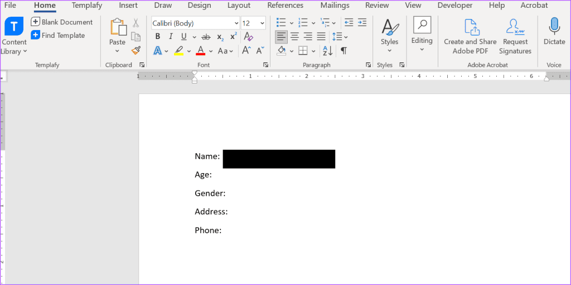Increase font size
This screenshot has height=285, width=571.
246,51
